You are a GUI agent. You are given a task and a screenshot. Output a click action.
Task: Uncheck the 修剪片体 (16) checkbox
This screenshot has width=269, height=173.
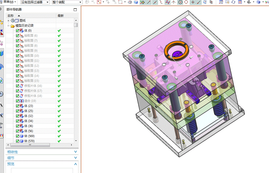18,86
